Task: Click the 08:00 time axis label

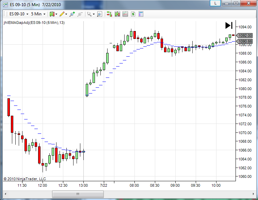Action: tap(134, 185)
